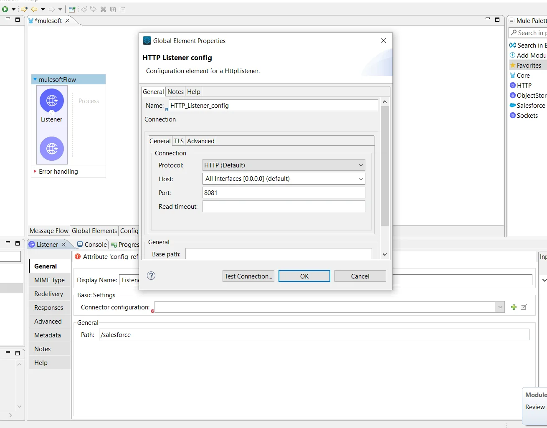Open the Connector configuration dropdown
Screen dimensions: 547x428
coord(500,307)
